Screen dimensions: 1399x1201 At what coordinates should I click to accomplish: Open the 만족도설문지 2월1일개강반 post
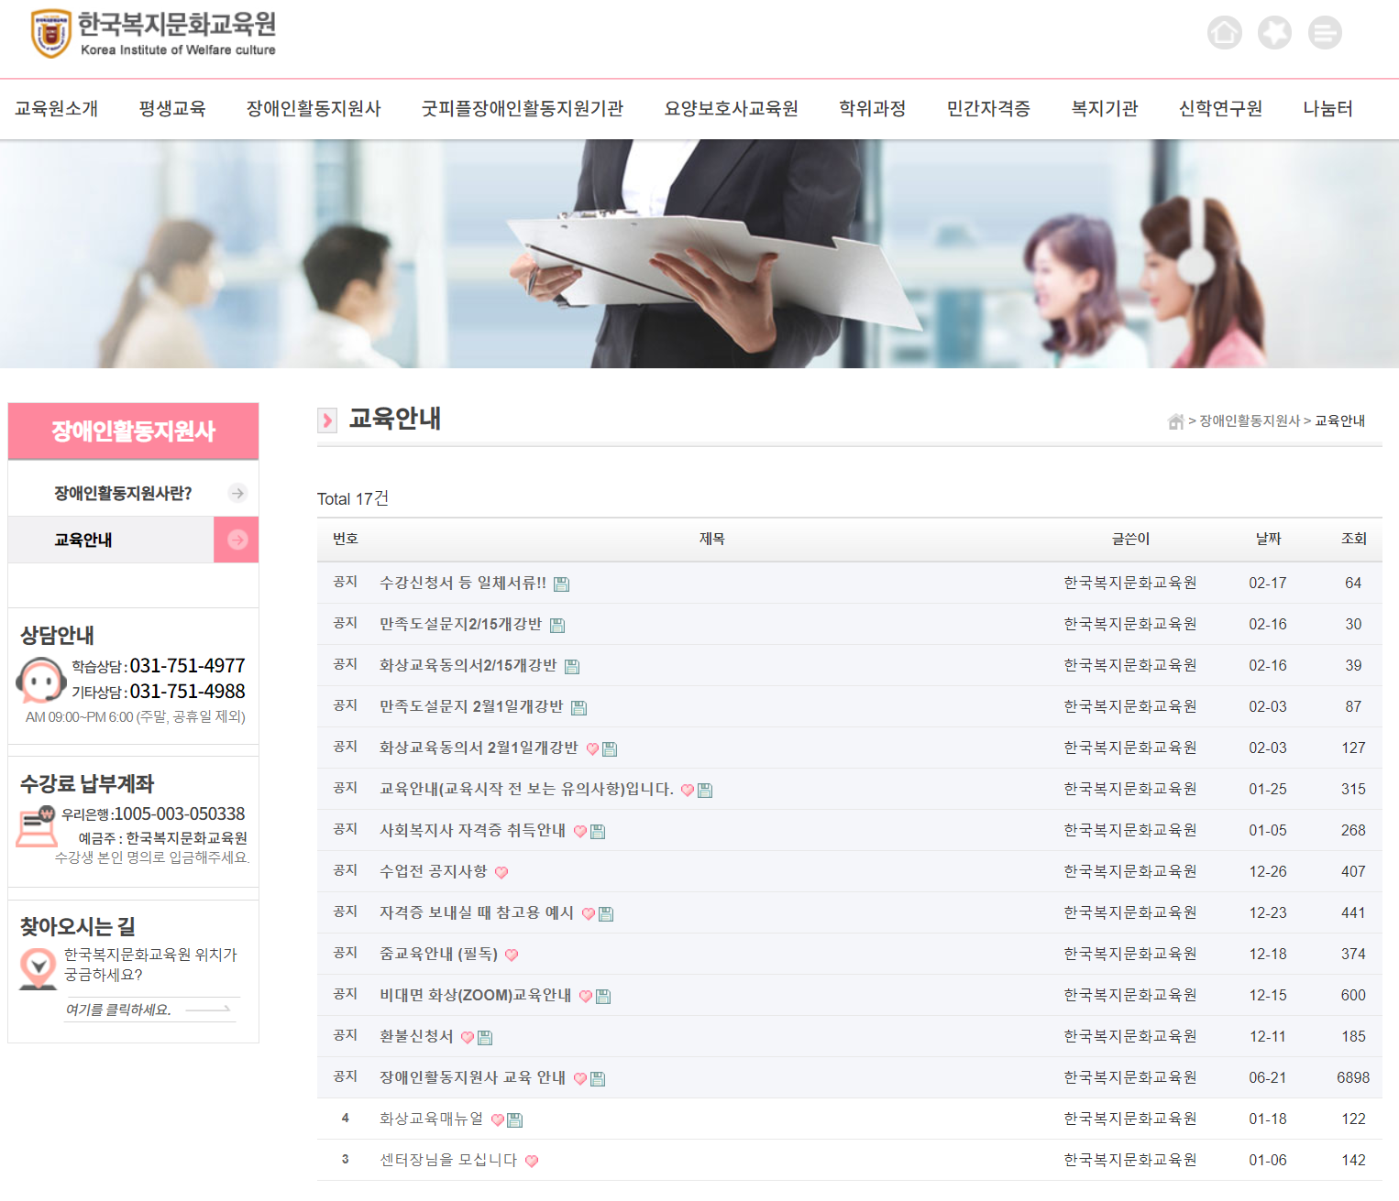click(x=471, y=706)
